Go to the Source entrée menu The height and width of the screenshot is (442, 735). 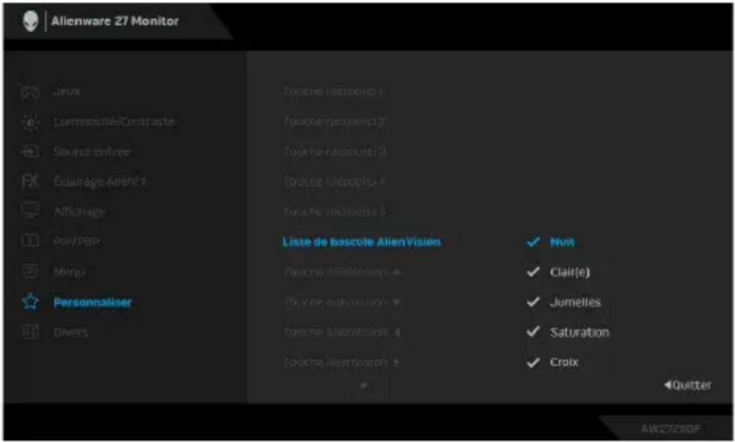91,151
